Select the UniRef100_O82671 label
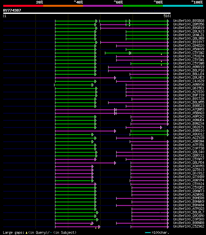 [189, 127]
